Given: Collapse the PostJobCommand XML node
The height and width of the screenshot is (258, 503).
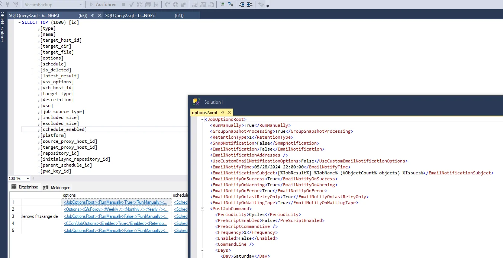Looking at the screenshot, I should 202,209.
